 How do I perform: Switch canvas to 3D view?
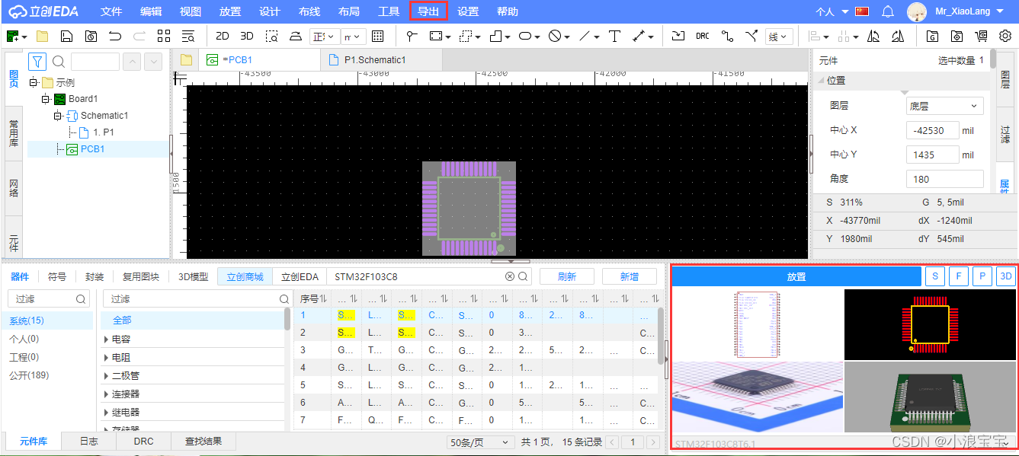247,37
